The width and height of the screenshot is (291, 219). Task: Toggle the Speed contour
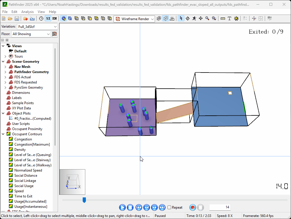(x=19, y=191)
